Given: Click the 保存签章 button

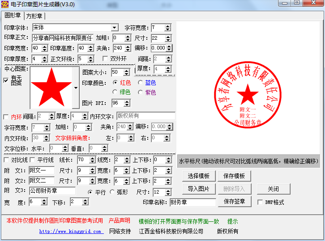Looking at the screenshot, I should (x=235, y=202).
